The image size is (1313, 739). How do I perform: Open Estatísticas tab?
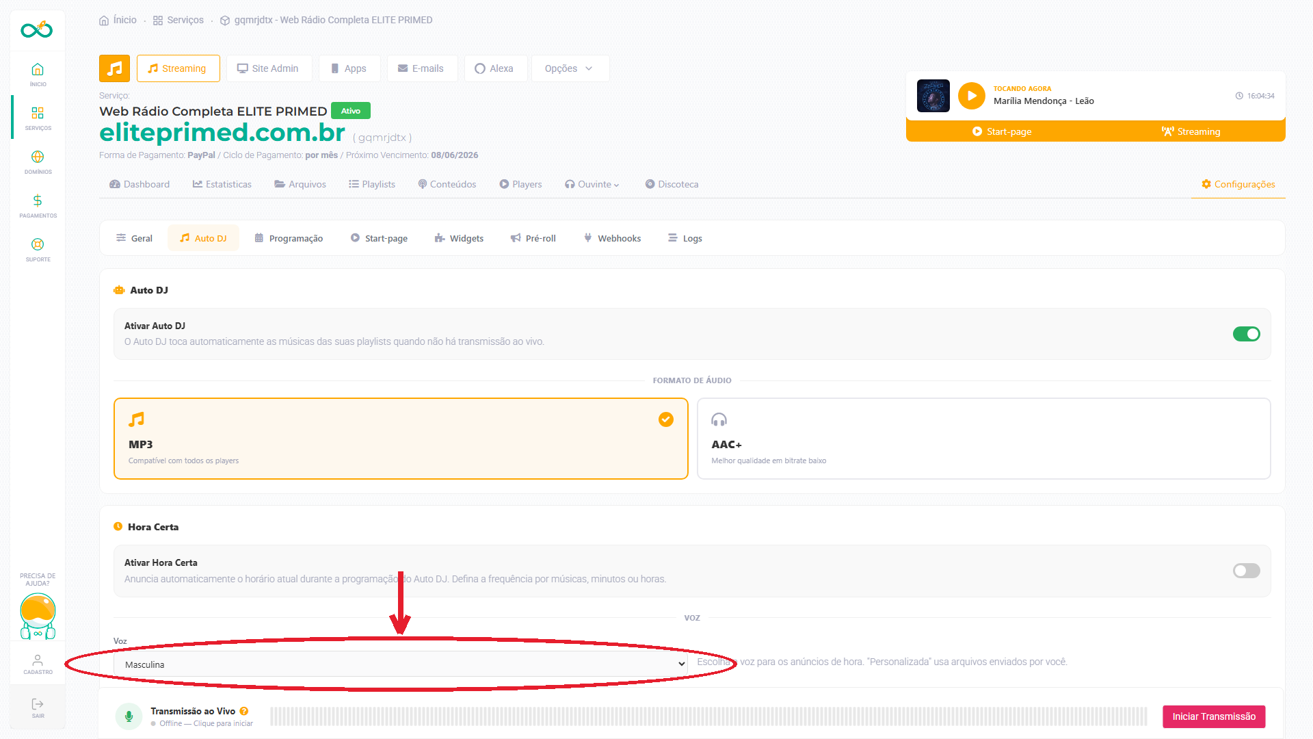[x=222, y=184]
